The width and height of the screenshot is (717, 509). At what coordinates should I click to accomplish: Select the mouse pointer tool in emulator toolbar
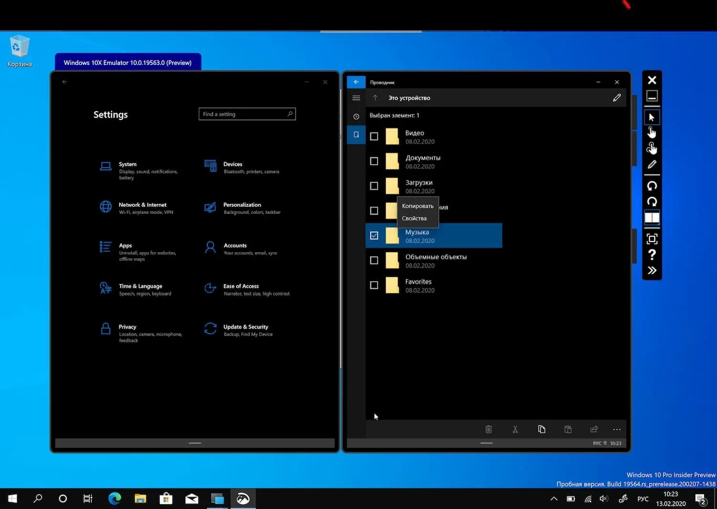[x=652, y=117]
